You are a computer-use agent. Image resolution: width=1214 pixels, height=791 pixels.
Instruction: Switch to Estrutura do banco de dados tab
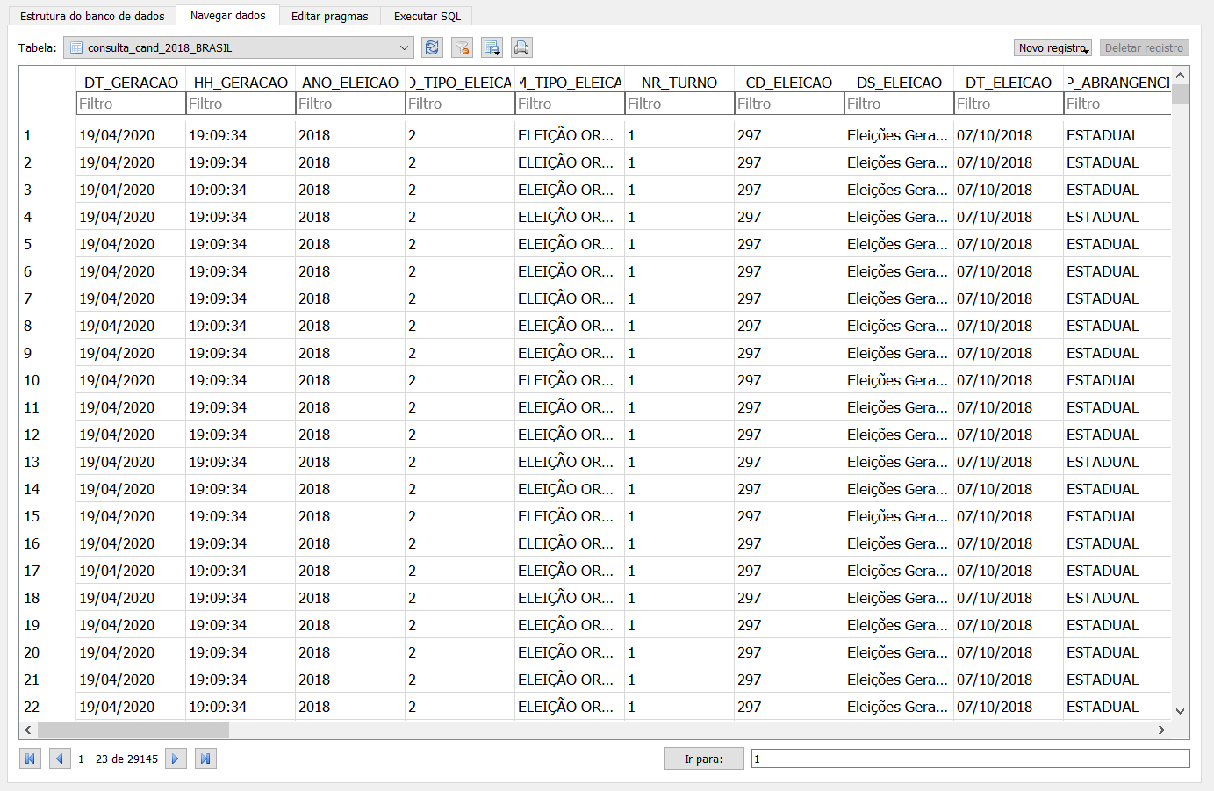pyautogui.click(x=92, y=16)
